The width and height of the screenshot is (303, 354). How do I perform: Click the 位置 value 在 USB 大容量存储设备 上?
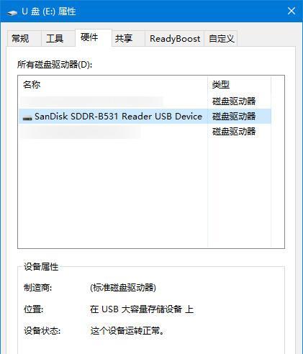pos(142,309)
